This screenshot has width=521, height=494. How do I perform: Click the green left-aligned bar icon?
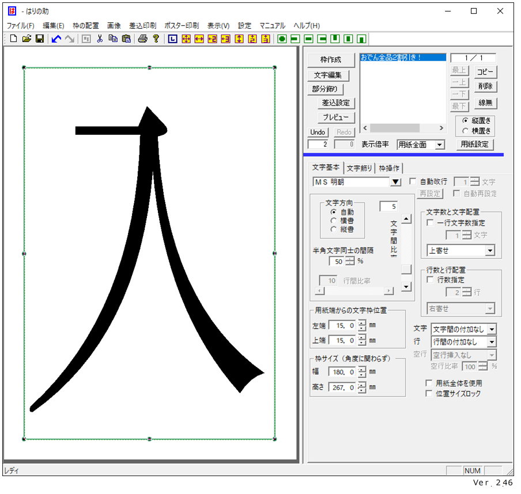[295, 39]
